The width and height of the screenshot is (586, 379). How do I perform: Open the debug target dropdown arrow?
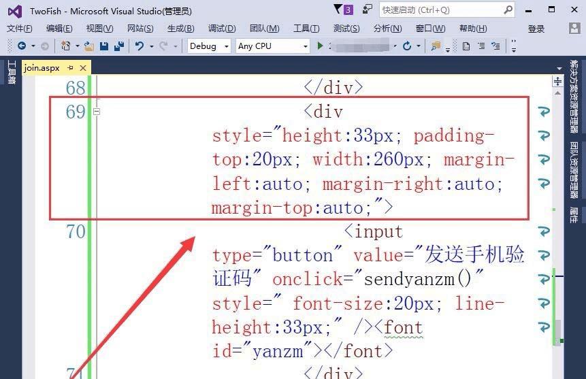pyautogui.click(x=395, y=46)
